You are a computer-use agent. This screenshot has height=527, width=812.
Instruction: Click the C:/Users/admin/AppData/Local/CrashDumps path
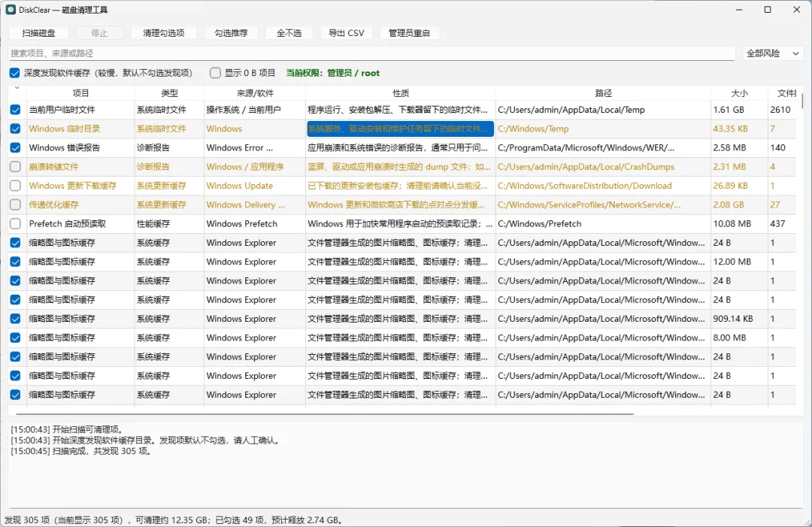(x=603, y=167)
